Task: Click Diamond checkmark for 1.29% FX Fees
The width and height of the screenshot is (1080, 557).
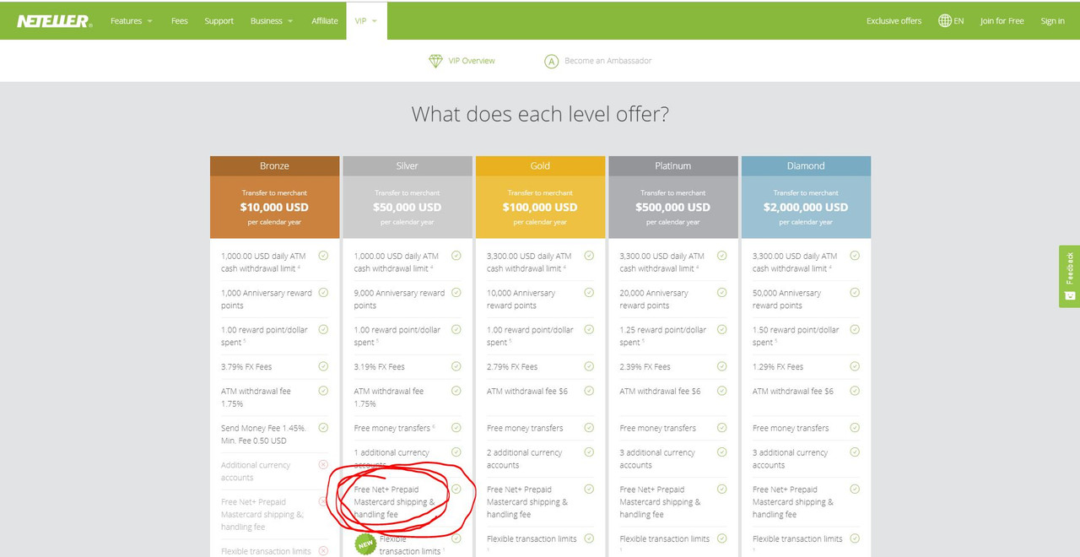Action: tap(855, 366)
